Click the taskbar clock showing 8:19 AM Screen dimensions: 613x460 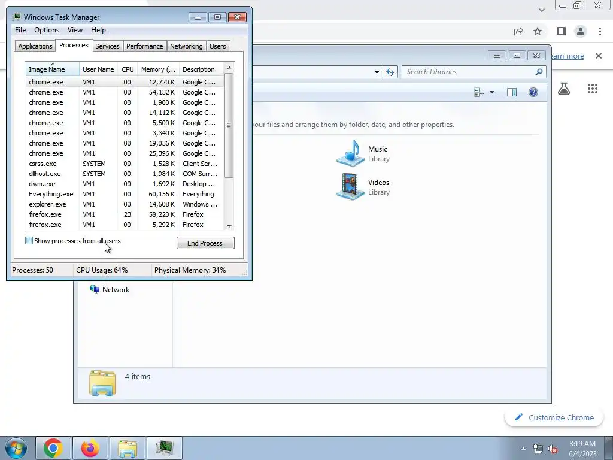pyautogui.click(x=582, y=449)
